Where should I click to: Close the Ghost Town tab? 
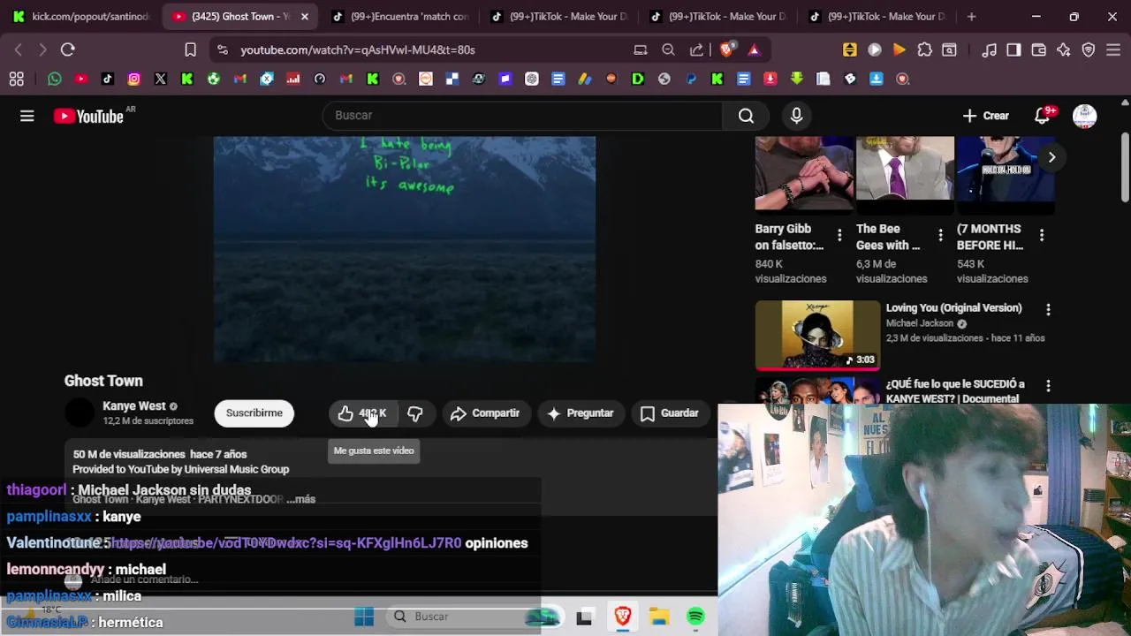click(305, 17)
